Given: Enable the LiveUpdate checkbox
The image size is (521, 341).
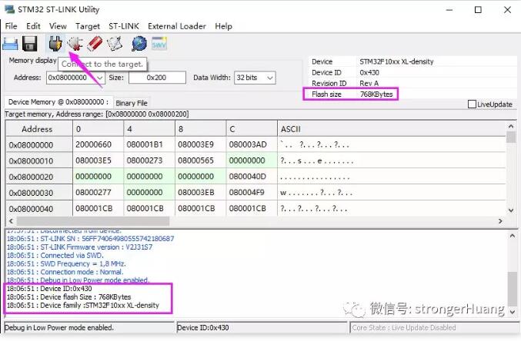Looking at the screenshot, I should (x=473, y=104).
